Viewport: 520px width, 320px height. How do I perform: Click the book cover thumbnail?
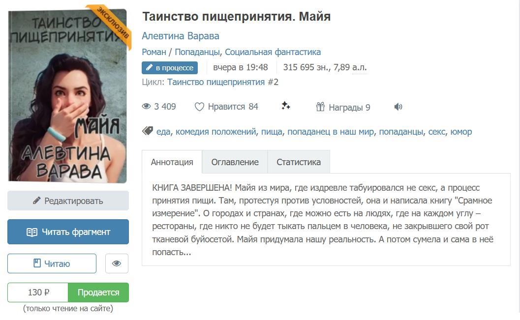pos(67,96)
